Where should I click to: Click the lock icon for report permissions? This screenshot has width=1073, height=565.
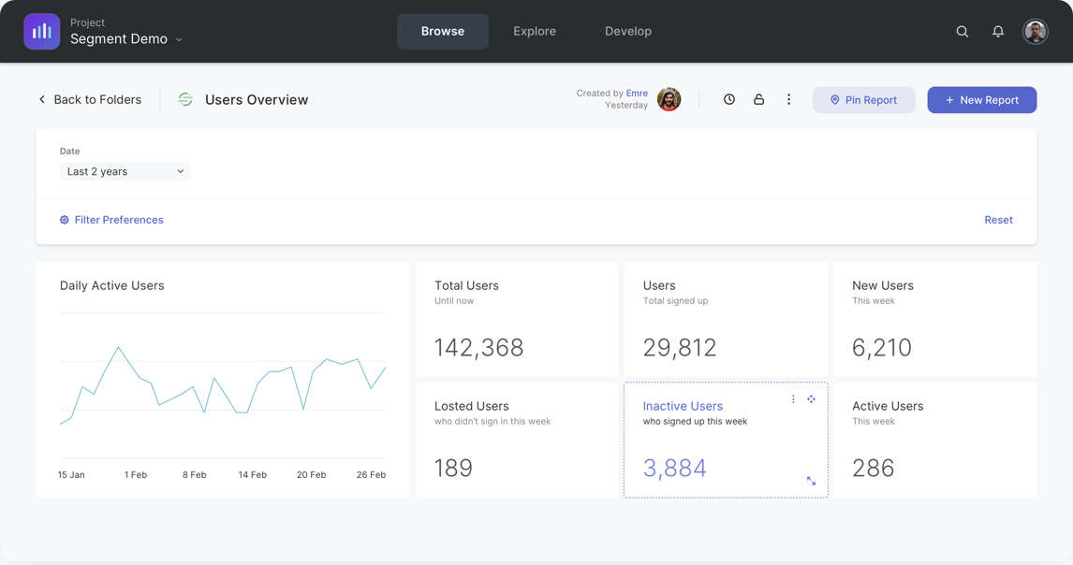point(758,99)
